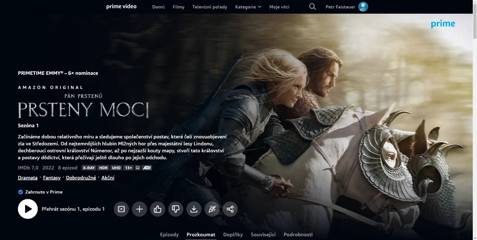The height and width of the screenshot is (240, 477).
Task: Open the Dobrodružné genre link
Action: point(81,178)
